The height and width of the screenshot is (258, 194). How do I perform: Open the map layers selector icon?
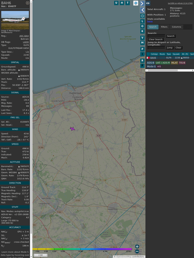click(136, 3)
